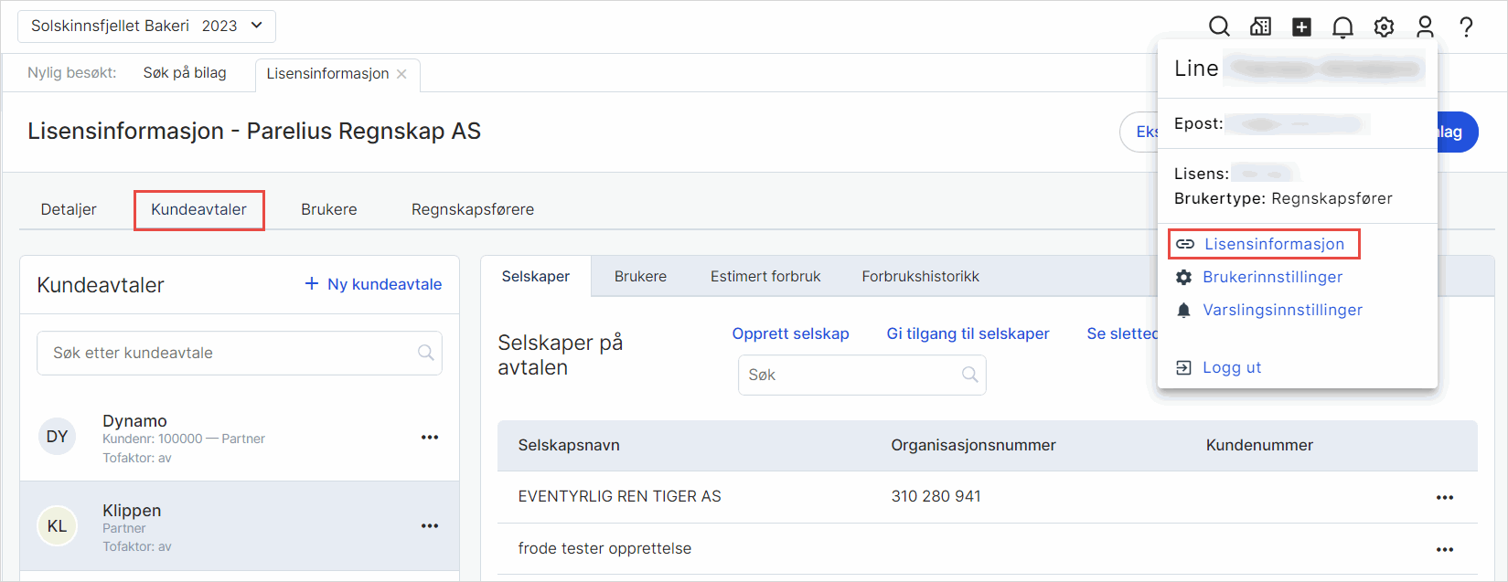Screen dimensions: 1508x582
Task: Click the Opprett selskap link
Action: (790, 333)
